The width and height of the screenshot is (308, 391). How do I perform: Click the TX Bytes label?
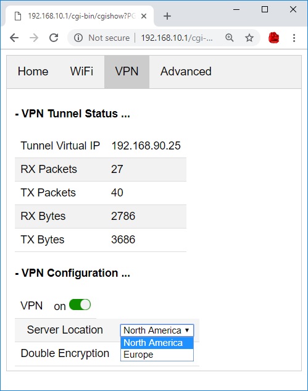tap(43, 240)
